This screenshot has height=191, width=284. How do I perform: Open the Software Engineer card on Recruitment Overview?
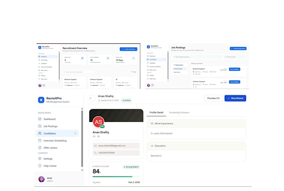click(x=100, y=83)
